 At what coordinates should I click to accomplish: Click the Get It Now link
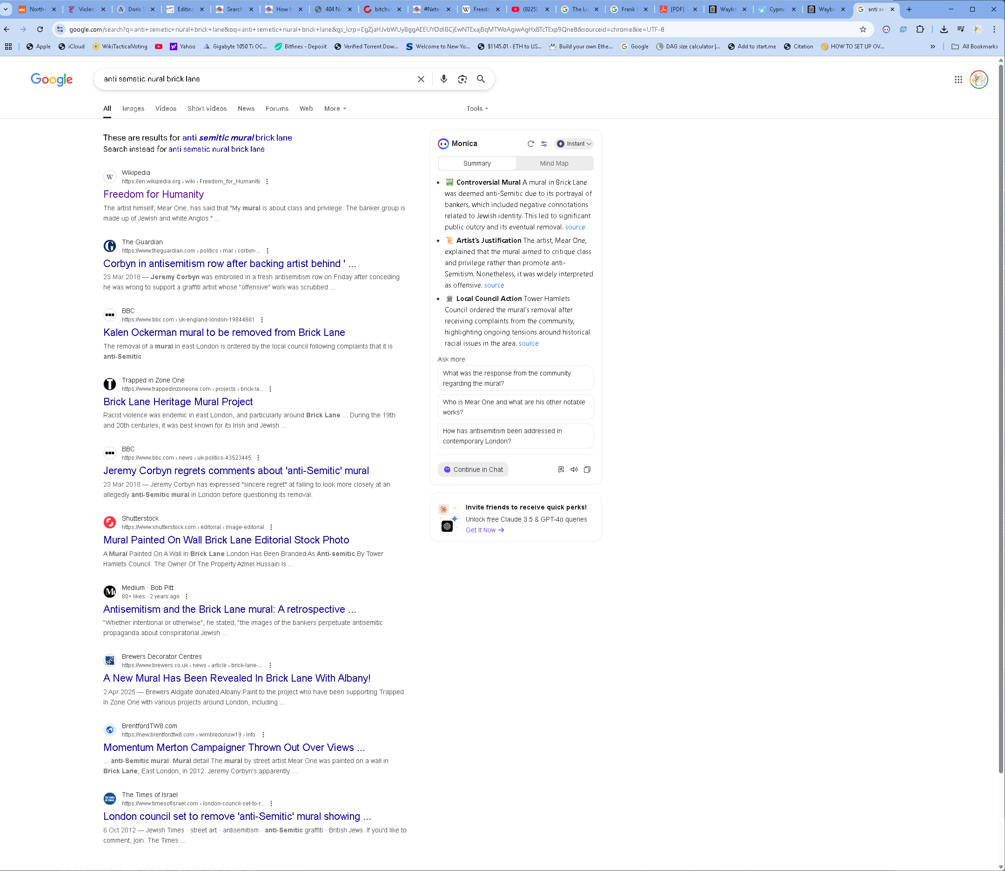pos(484,530)
